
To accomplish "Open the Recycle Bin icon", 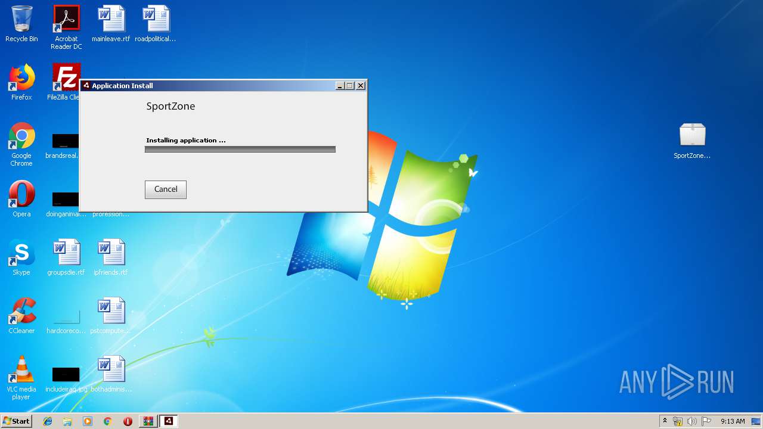I will point(21,24).
